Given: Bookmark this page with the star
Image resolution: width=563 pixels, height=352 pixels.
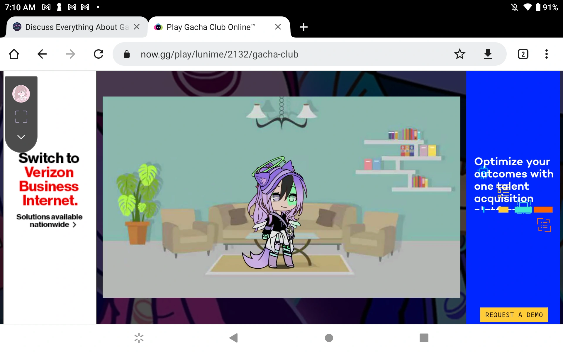Looking at the screenshot, I should tap(459, 54).
